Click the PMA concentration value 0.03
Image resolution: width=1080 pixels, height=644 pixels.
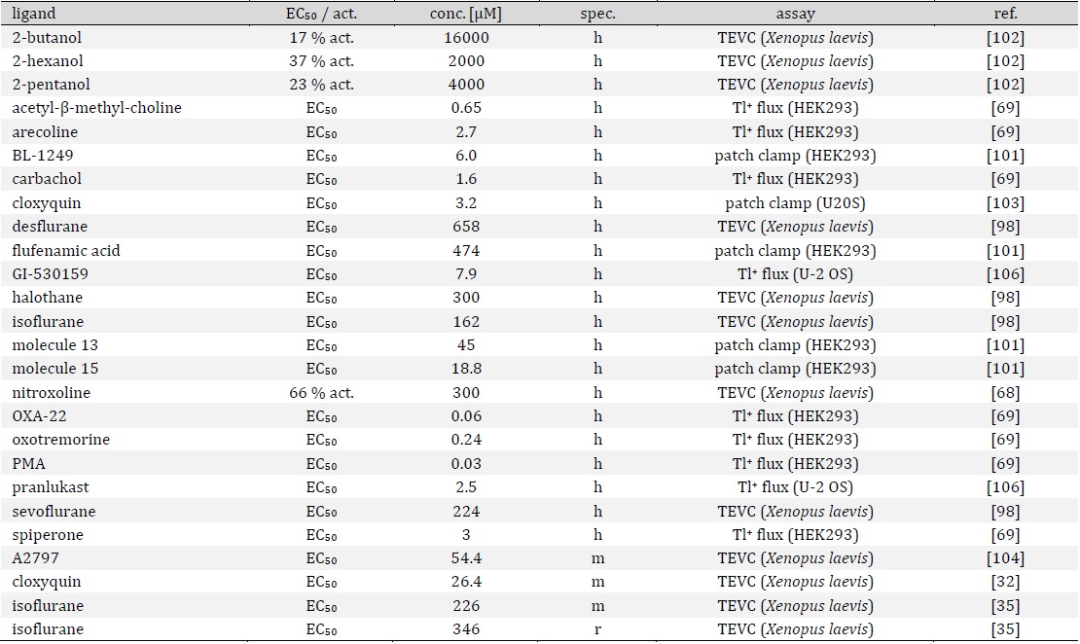coord(466,464)
